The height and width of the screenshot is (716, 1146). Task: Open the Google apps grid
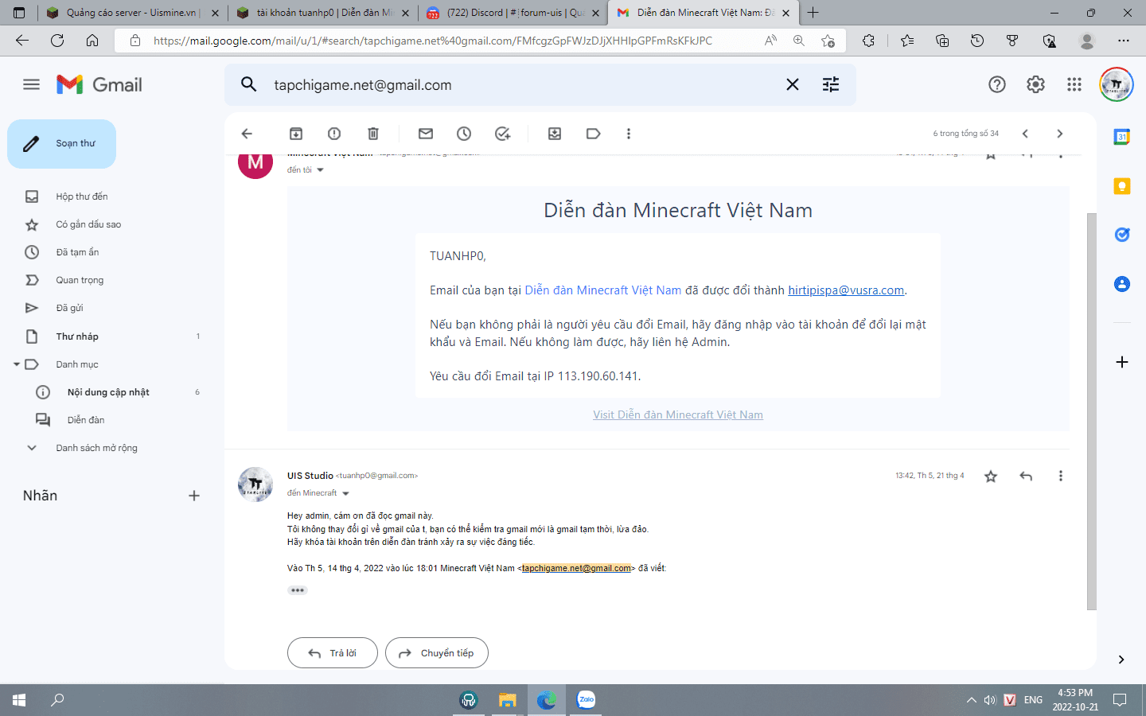(1074, 84)
